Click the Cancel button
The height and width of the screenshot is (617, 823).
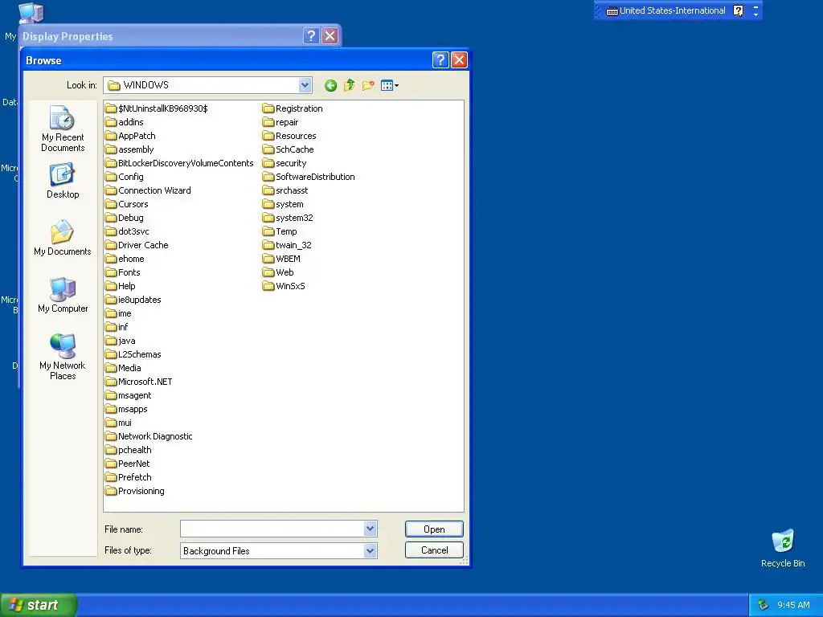tap(434, 550)
